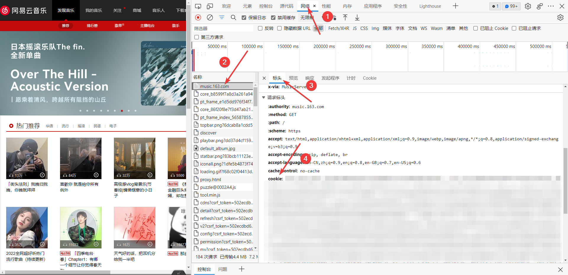
Task: Stop recording the network log
Action: coord(198,17)
